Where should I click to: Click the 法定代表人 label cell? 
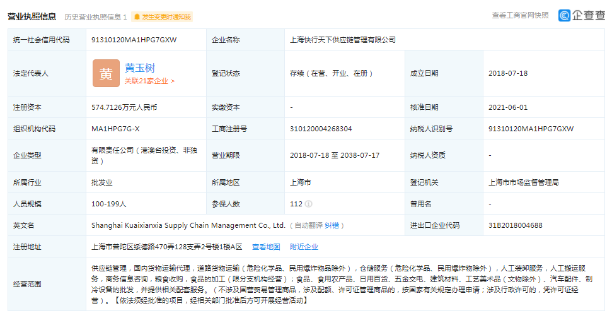tap(47, 73)
